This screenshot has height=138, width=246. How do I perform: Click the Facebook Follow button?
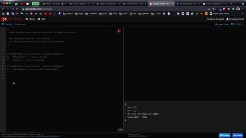pos(238,135)
